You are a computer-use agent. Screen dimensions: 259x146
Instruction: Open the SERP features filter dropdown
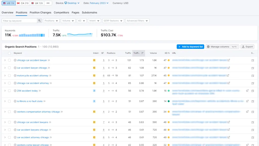tap(113, 21)
